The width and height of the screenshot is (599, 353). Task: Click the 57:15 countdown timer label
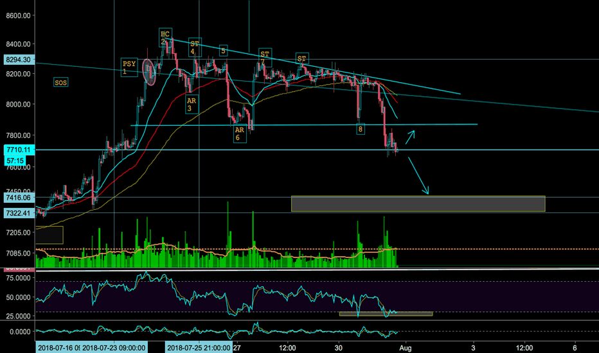[15, 160]
